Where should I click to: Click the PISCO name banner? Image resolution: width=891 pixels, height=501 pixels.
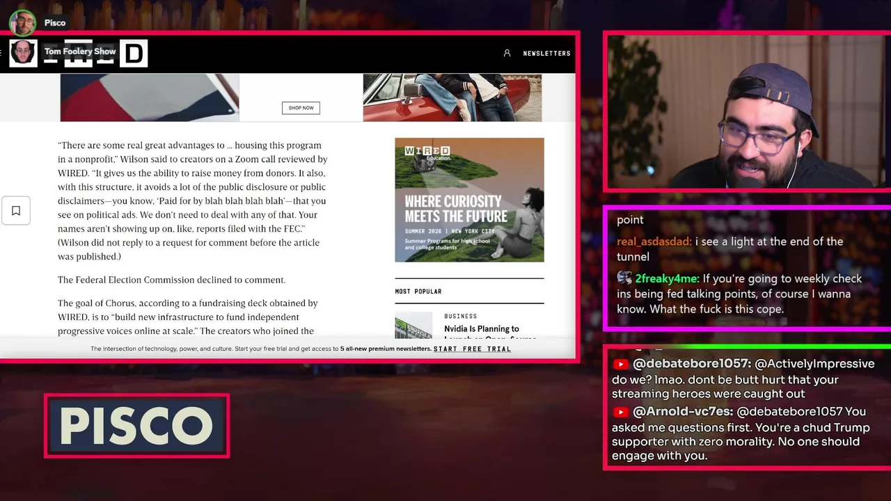[136, 426]
